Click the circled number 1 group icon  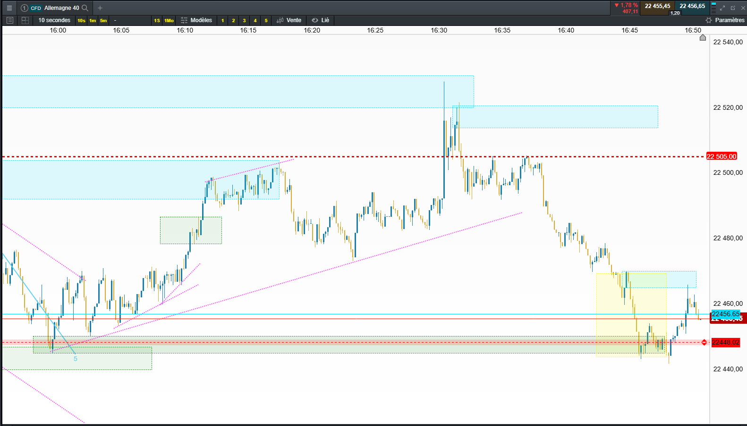[x=25, y=8]
